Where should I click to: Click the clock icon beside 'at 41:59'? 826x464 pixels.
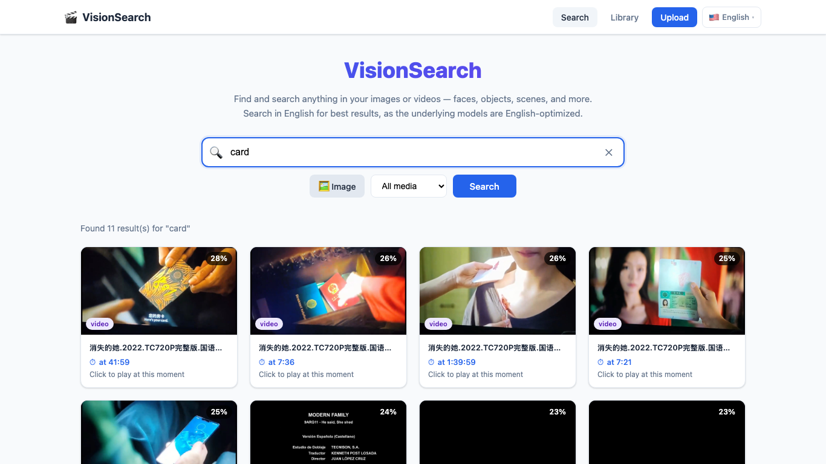coord(94,362)
